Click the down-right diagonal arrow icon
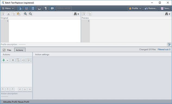172x104 pixels. (x=30, y=89)
